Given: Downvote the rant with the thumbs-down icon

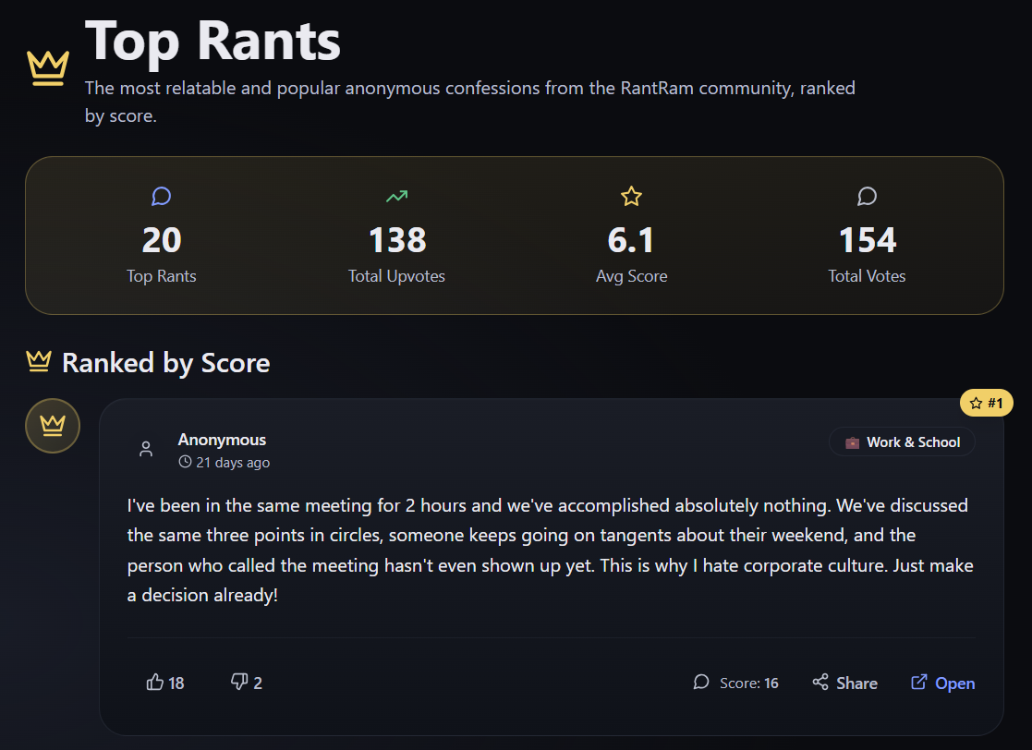Looking at the screenshot, I should (239, 683).
